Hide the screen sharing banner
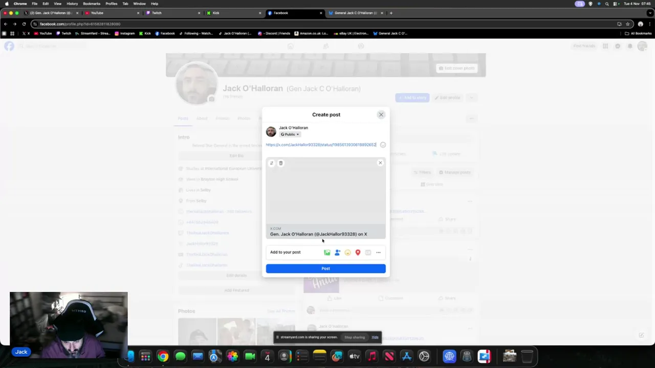This screenshot has height=368, width=655. 375,337
